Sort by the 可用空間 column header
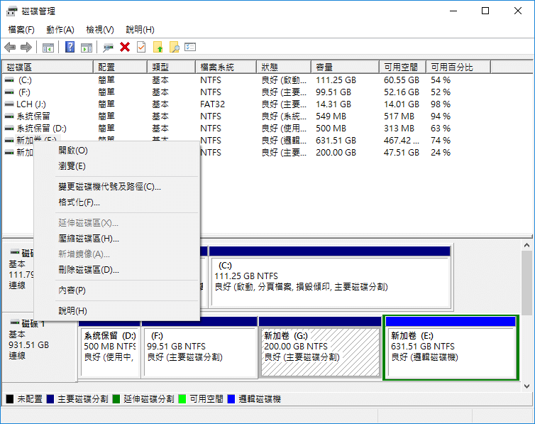535x424 pixels. click(x=402, y=67)
